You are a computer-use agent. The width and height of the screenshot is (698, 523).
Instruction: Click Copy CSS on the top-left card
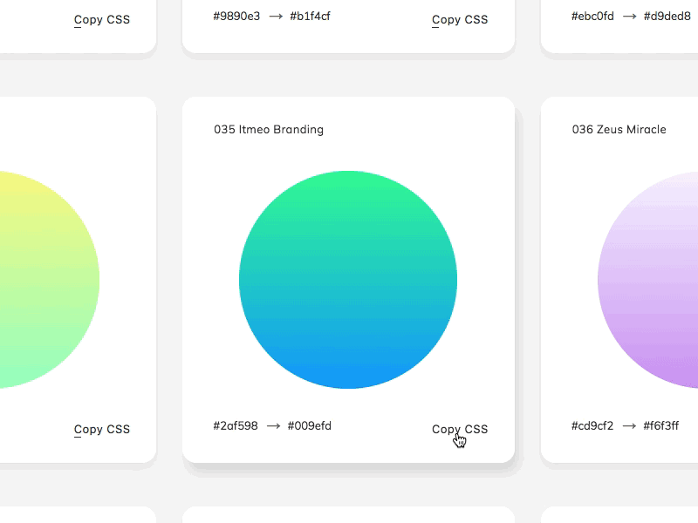(101, 19)
